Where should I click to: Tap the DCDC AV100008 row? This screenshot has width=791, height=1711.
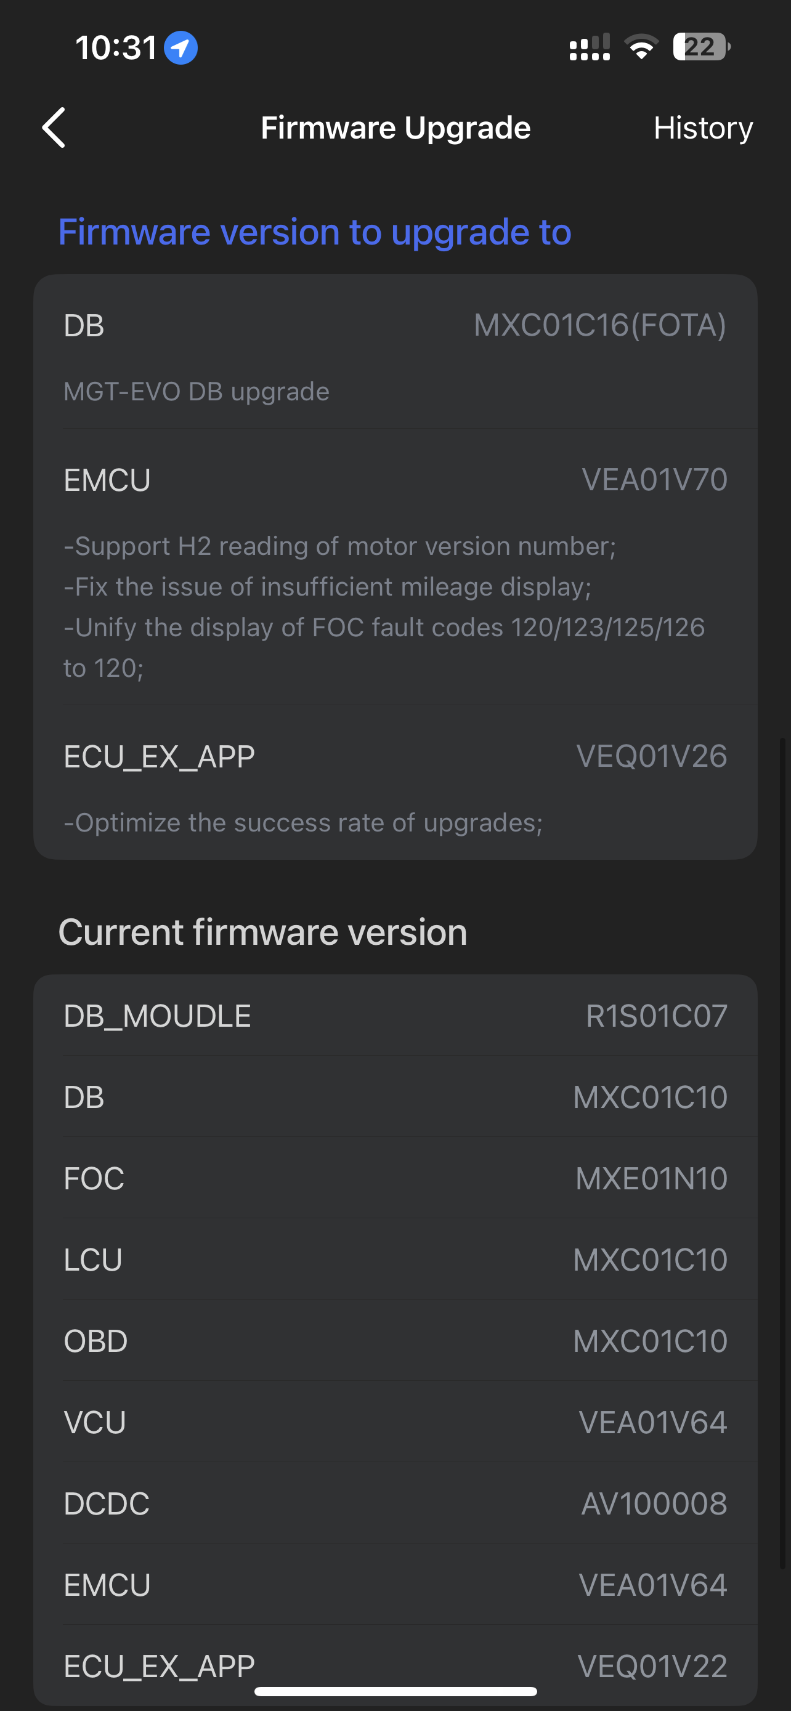pyautogui.click(x=395, y=1503)
